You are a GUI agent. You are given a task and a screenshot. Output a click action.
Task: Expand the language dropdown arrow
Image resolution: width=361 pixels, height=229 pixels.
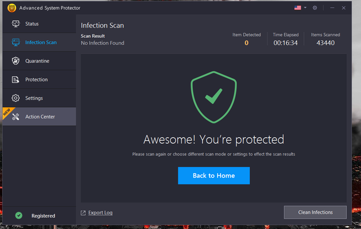pos(305,7)
